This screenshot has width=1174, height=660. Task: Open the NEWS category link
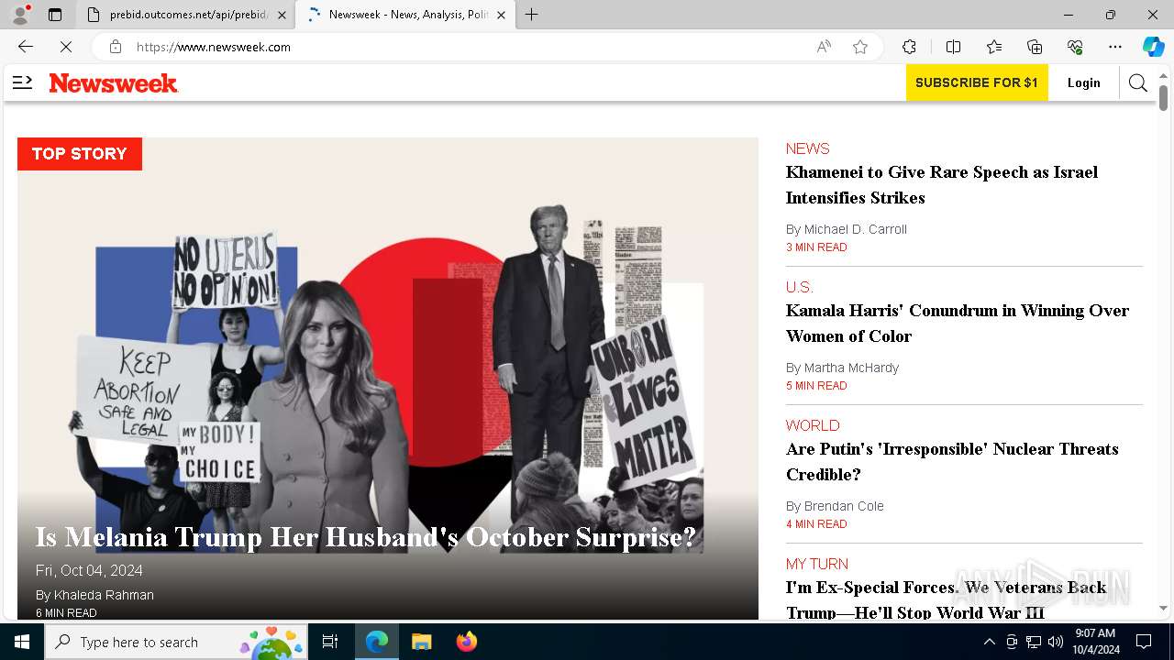(x=807, y=148)
